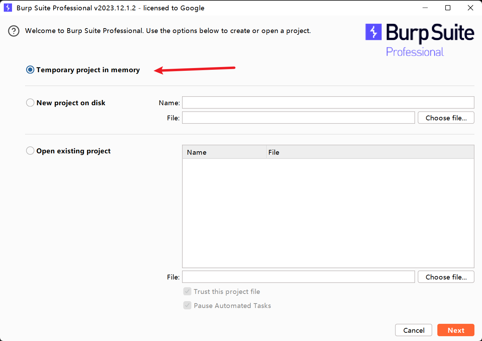Close the Burp Suite window

[x=471, y=8]
